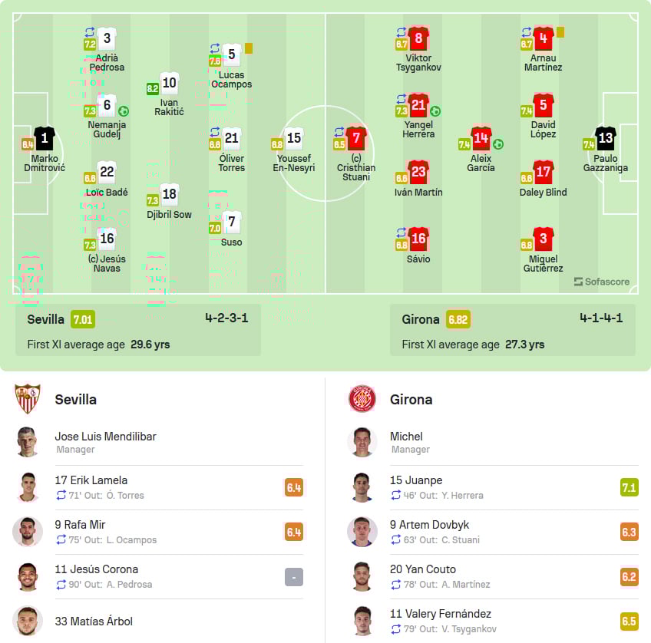Click Michel's manager photo
The image size is (651, 643).
pos(362,442)
